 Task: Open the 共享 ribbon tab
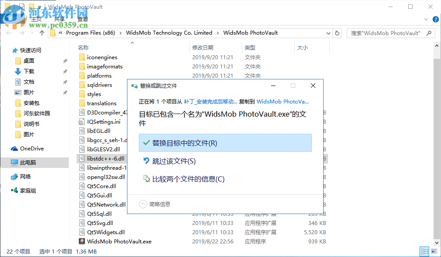tap(59, 19)
